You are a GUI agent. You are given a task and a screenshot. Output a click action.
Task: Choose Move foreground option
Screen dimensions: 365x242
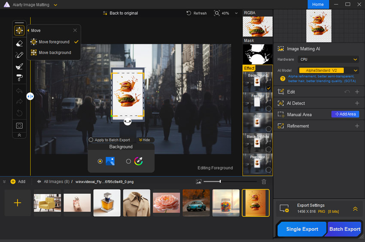54,42
